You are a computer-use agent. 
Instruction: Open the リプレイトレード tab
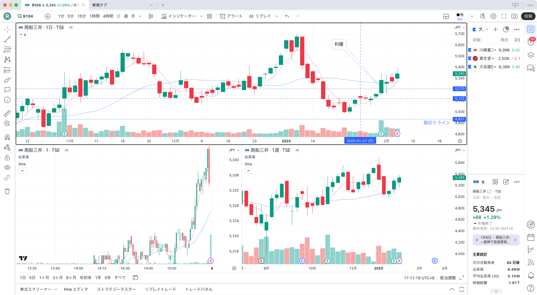pyautogui.click(x=161, y=289)
